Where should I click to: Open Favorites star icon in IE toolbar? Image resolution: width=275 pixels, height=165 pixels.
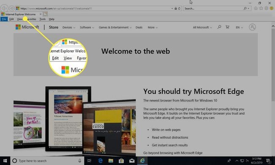tap(261, 8)
